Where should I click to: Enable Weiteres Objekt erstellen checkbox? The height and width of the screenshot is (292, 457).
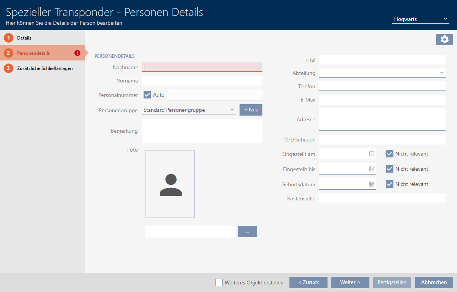[x=219, y=282]
